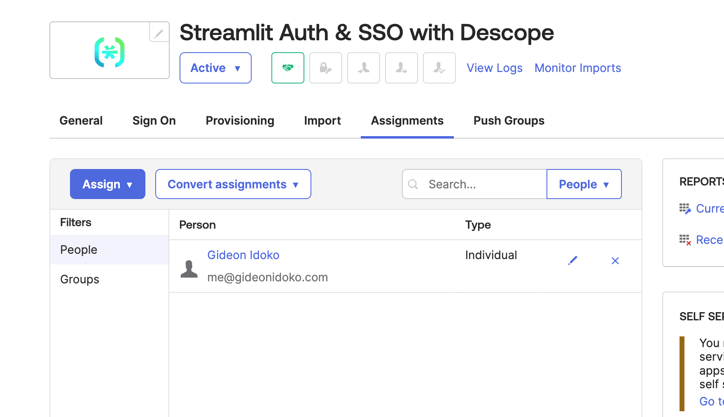724x417 pixels.
Task: Open Gideon Idoko's profile link
Action: coord(243,255)
